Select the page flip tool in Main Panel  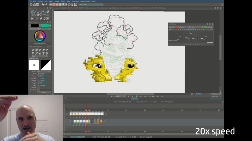click(44, 19)
